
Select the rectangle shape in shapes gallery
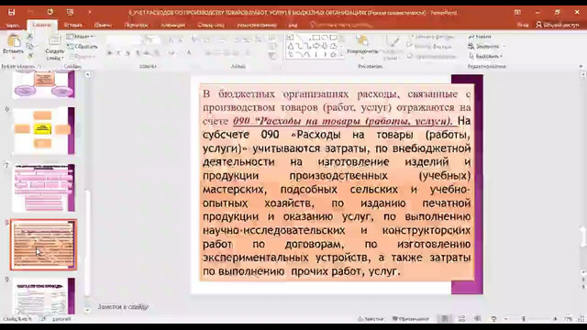(x=316, y=38)
